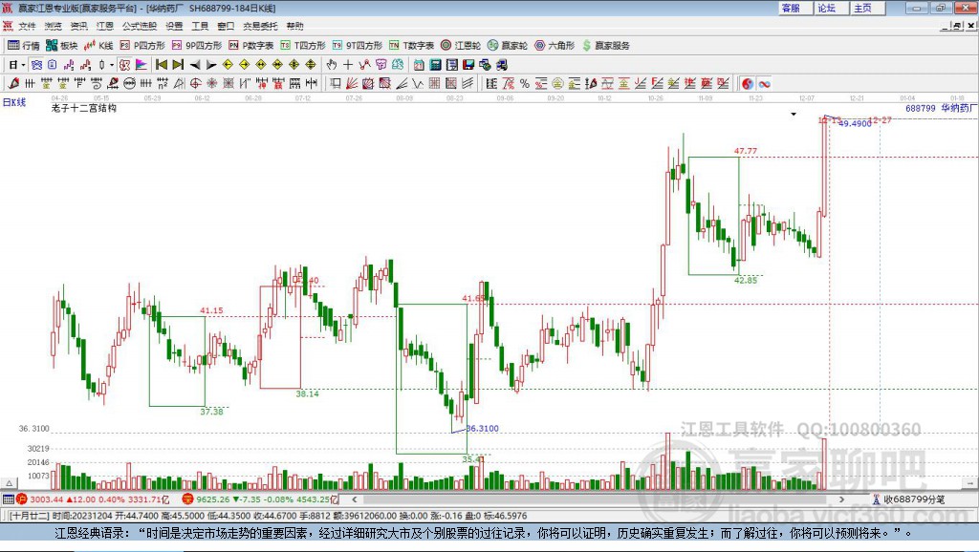Screen dimensions: 979x552
Task: Select the hand pan tool
Action: point(332,65)
